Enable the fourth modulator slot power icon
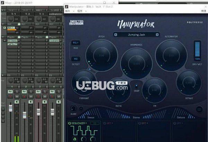This screenshot has width=208, height=142. coord(175,123)
